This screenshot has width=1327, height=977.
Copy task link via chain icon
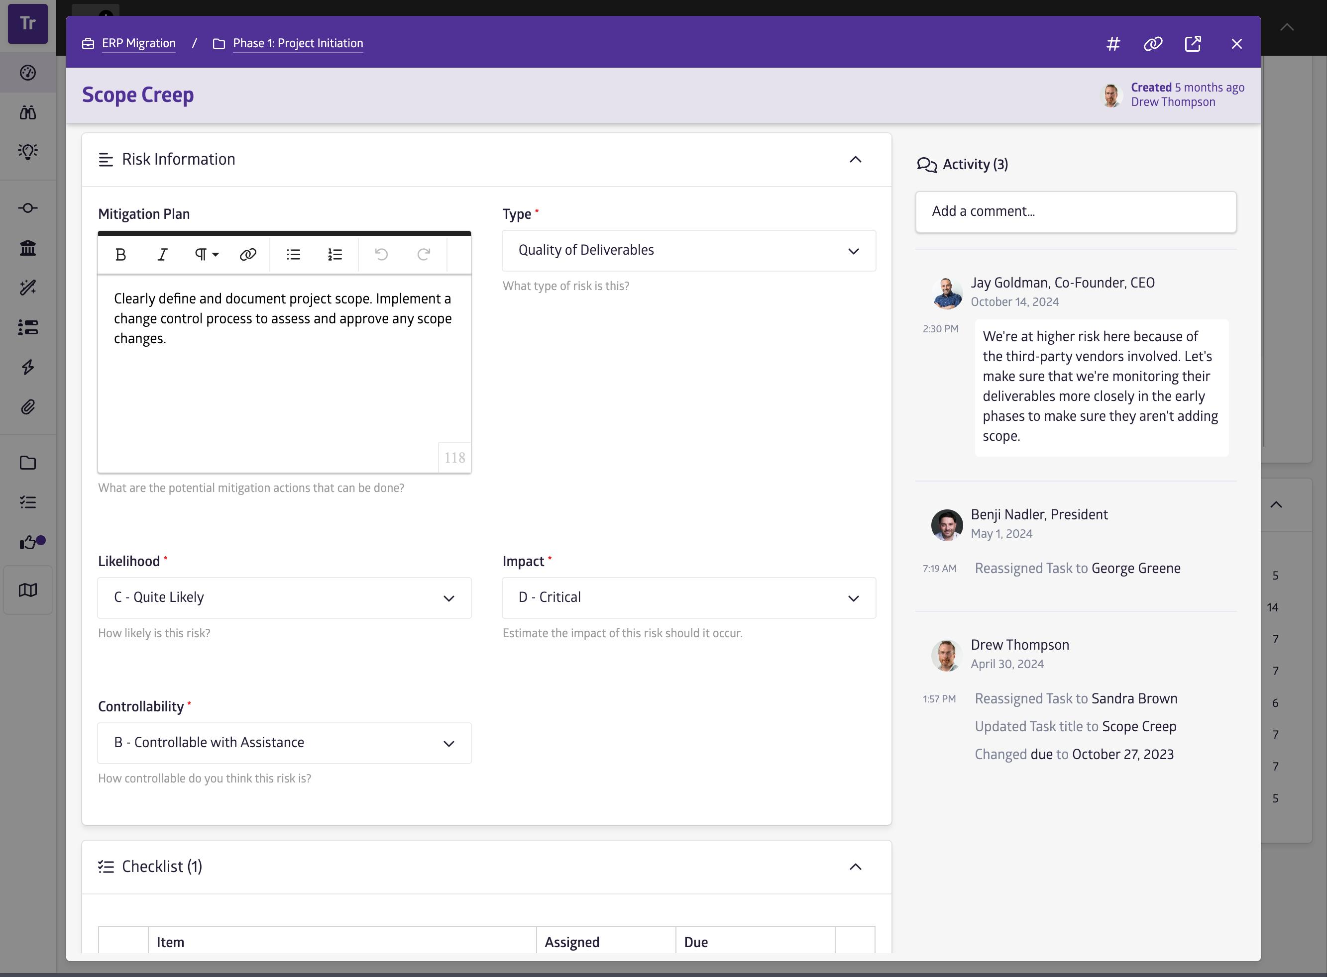(x=1152, y=44)
